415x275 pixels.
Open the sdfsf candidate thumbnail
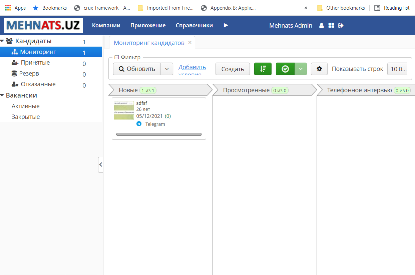124,110
